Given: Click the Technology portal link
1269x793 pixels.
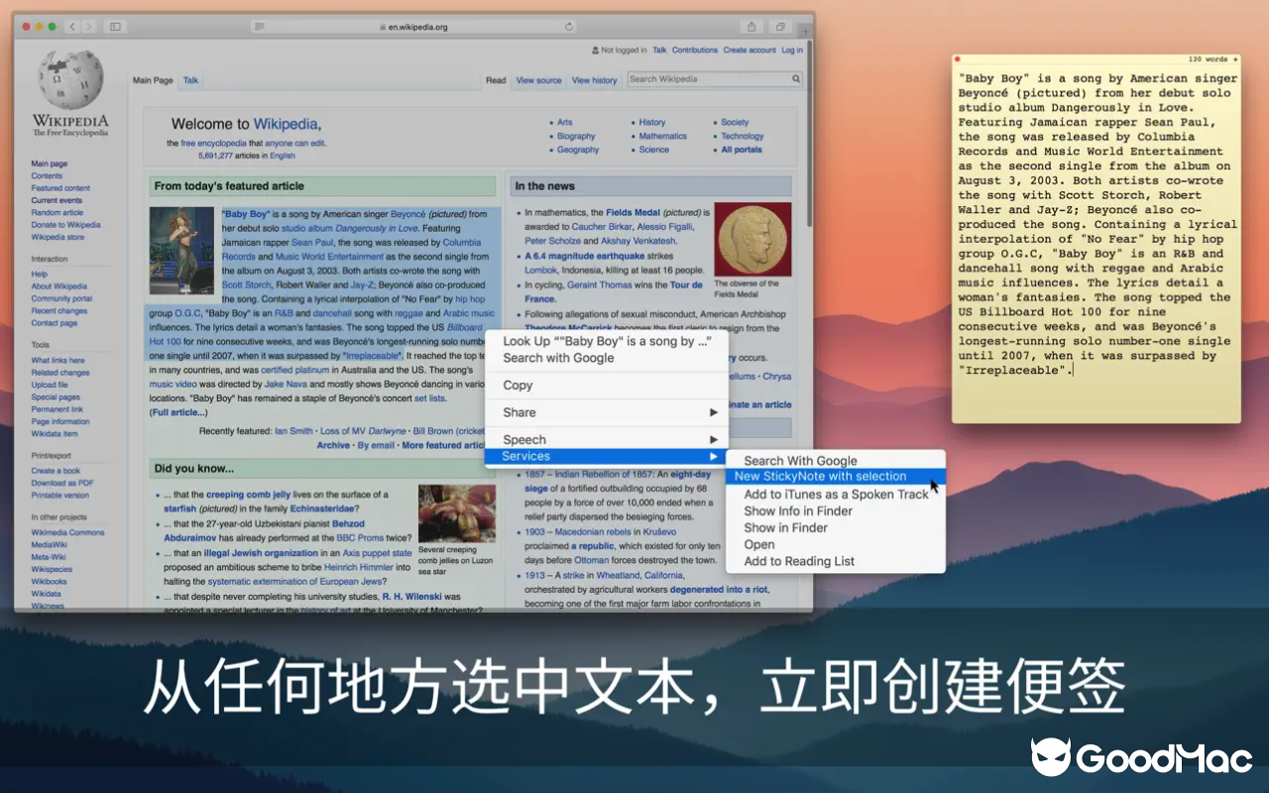Looking at the screenshot, I should click(x=742, y=136).
